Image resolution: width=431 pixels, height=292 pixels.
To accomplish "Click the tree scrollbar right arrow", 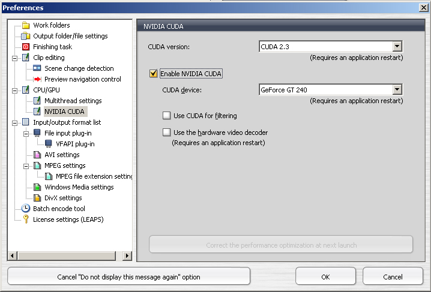I will point(127,256).
